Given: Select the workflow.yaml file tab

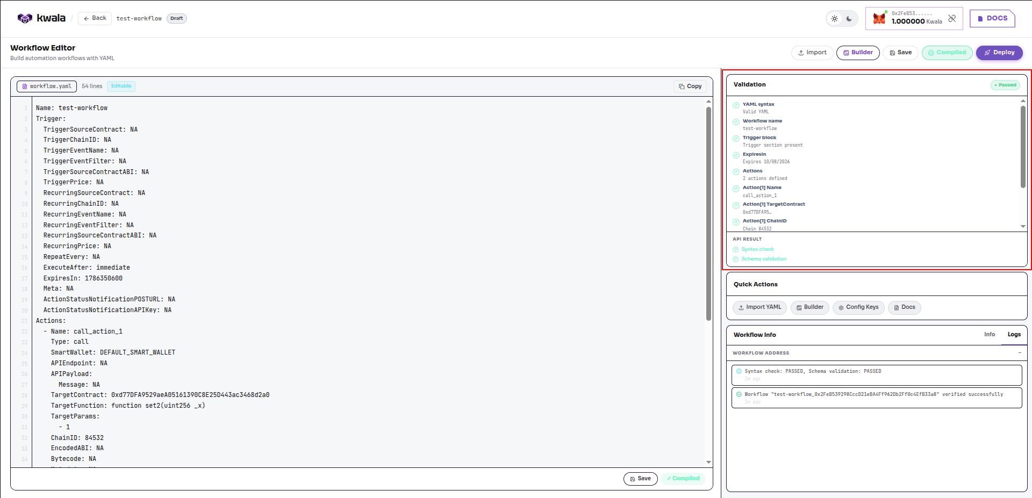Looking at the screenshot, I should click(47, 86).
